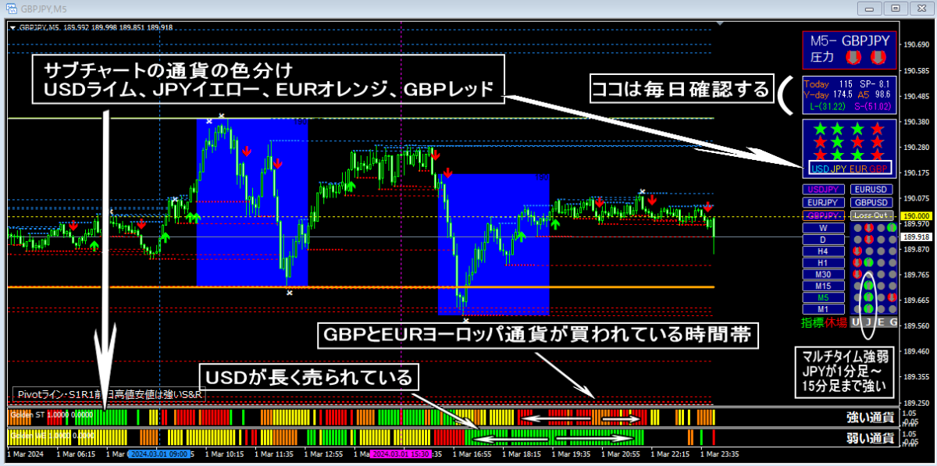Select the M1 timeframe button

click(823, 309)
